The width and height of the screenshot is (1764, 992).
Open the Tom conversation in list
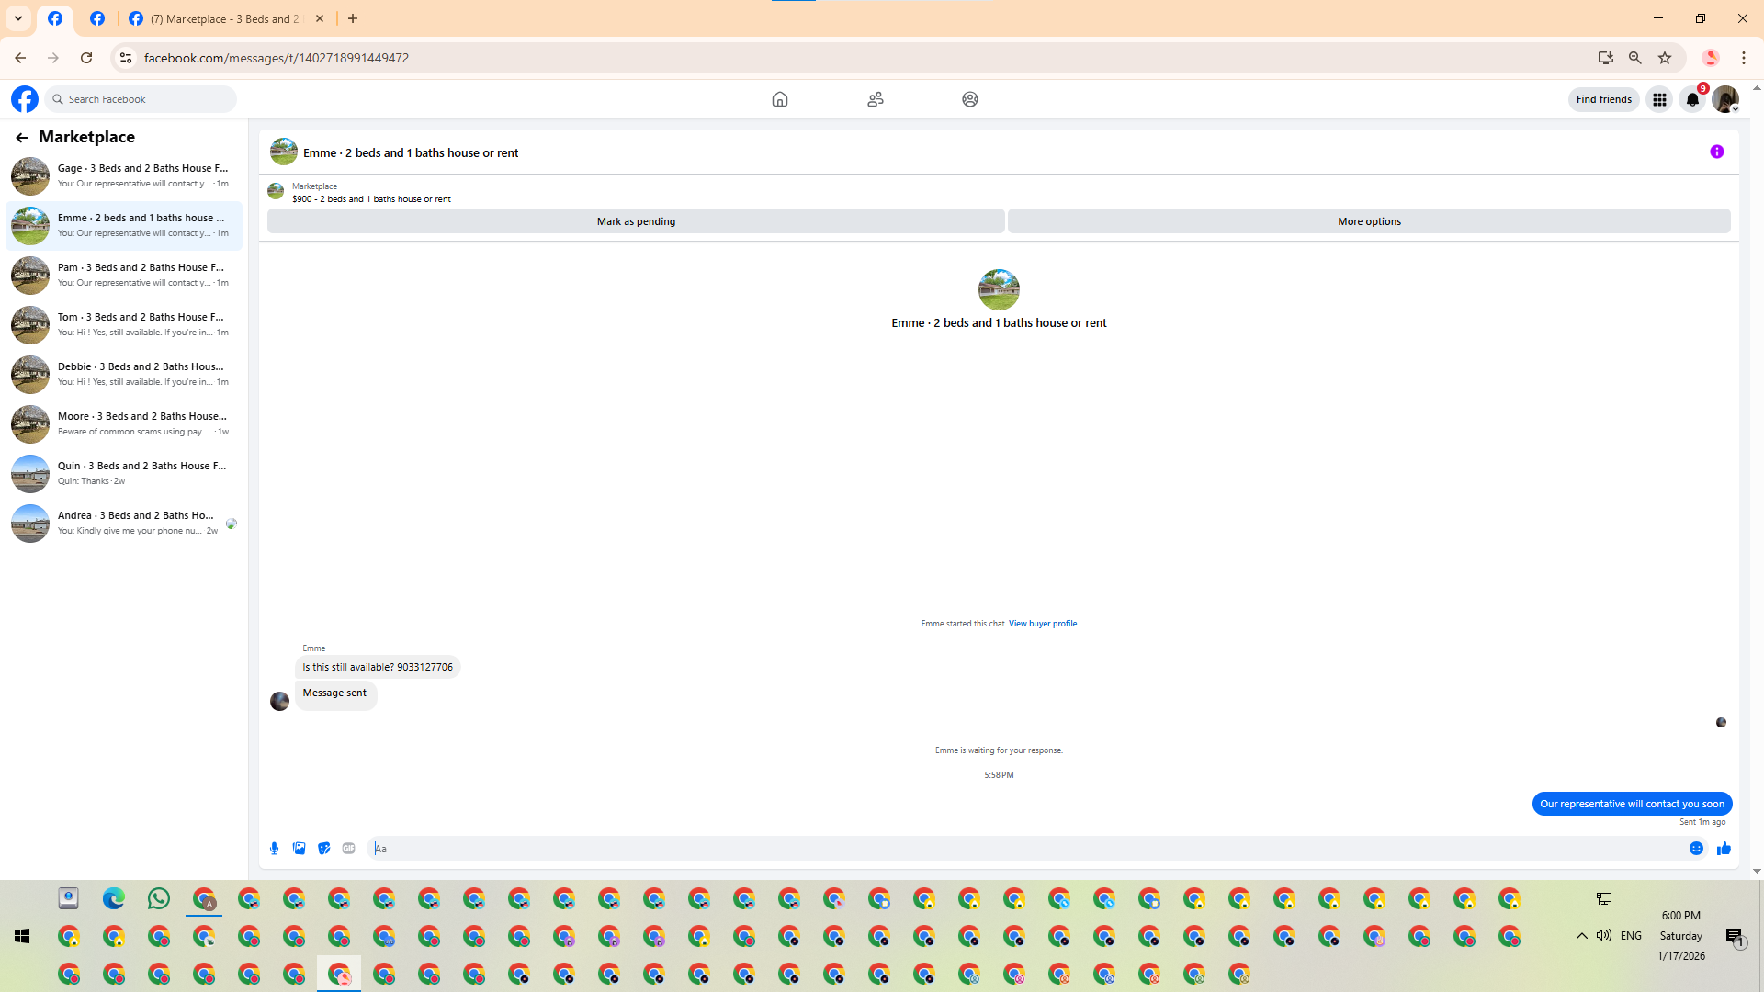click(124, 324)
